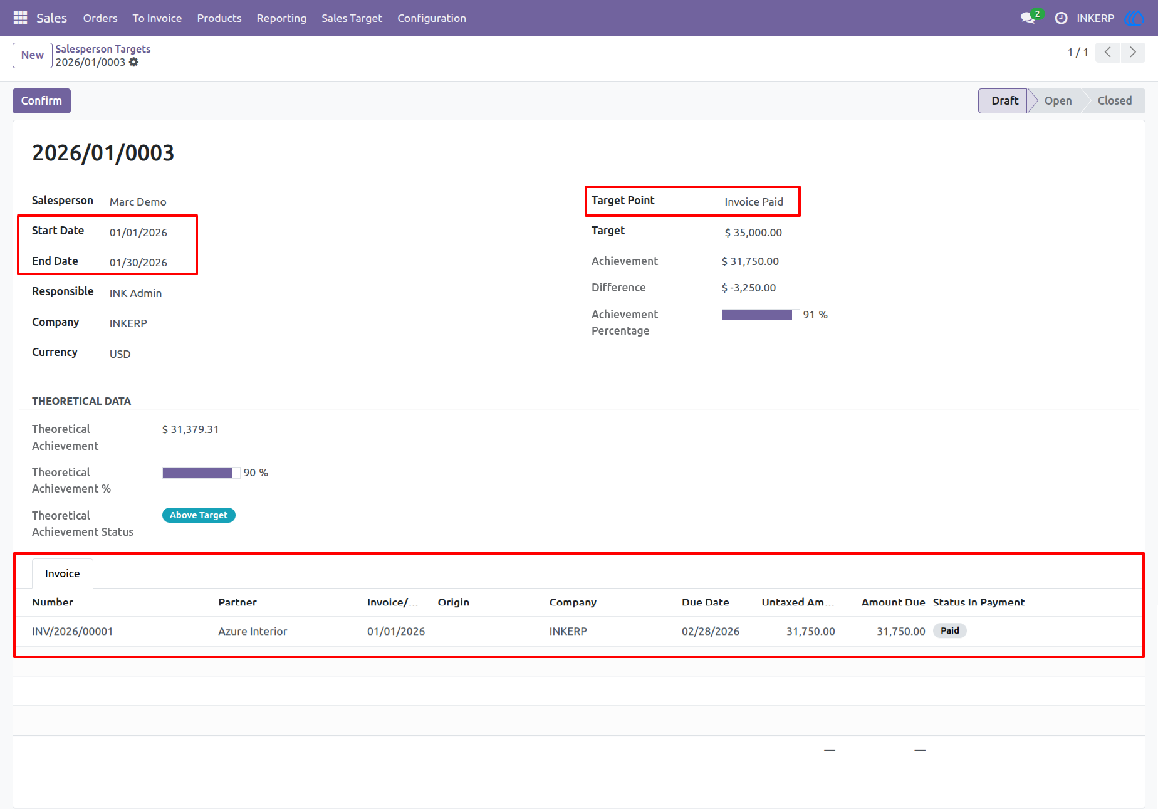Select the Closed status stage

[x=1115, y=101]
